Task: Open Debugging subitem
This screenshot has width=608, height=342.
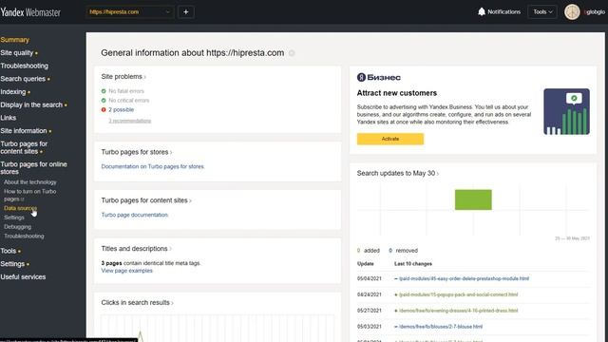Action: coord(17,227)
